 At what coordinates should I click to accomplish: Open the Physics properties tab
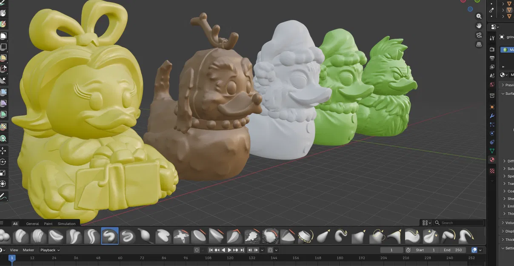[x=492, y=133]
